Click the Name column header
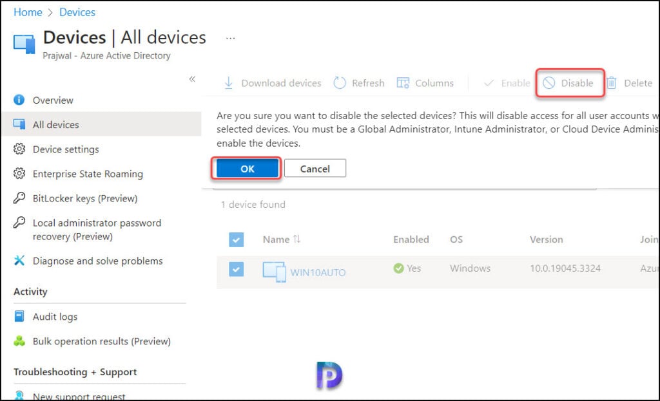660x401 pixels. coord(276,239)
